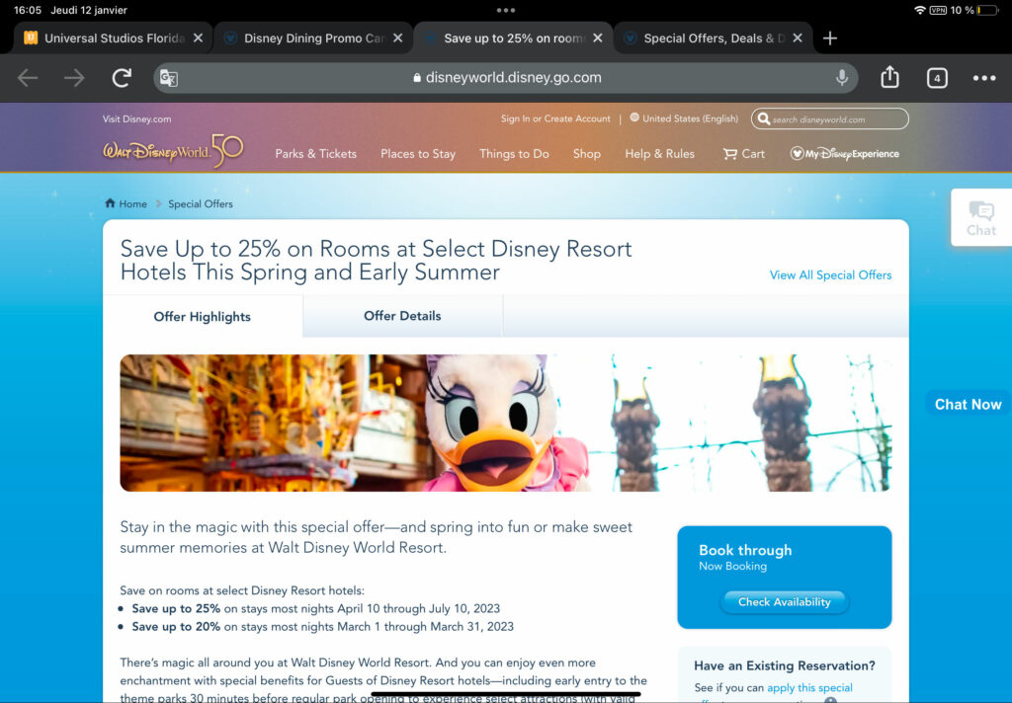
Task: Click Sign In or Create Account
Action: pos(555,118)
